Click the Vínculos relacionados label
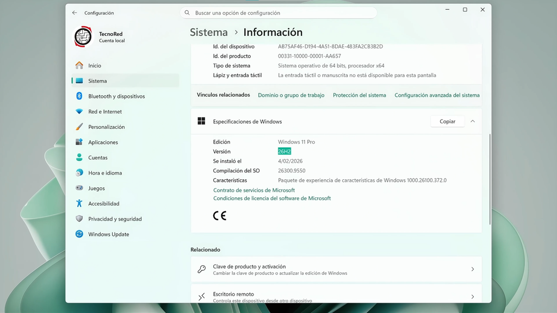This screenshot has width=557, height=313. click(x=224, y=95)
